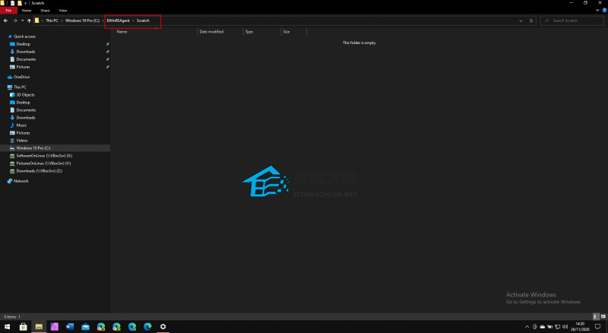Expand the address bar history dropdown
The width and height of the screenshot is (608, 333).
pos(521,21)
